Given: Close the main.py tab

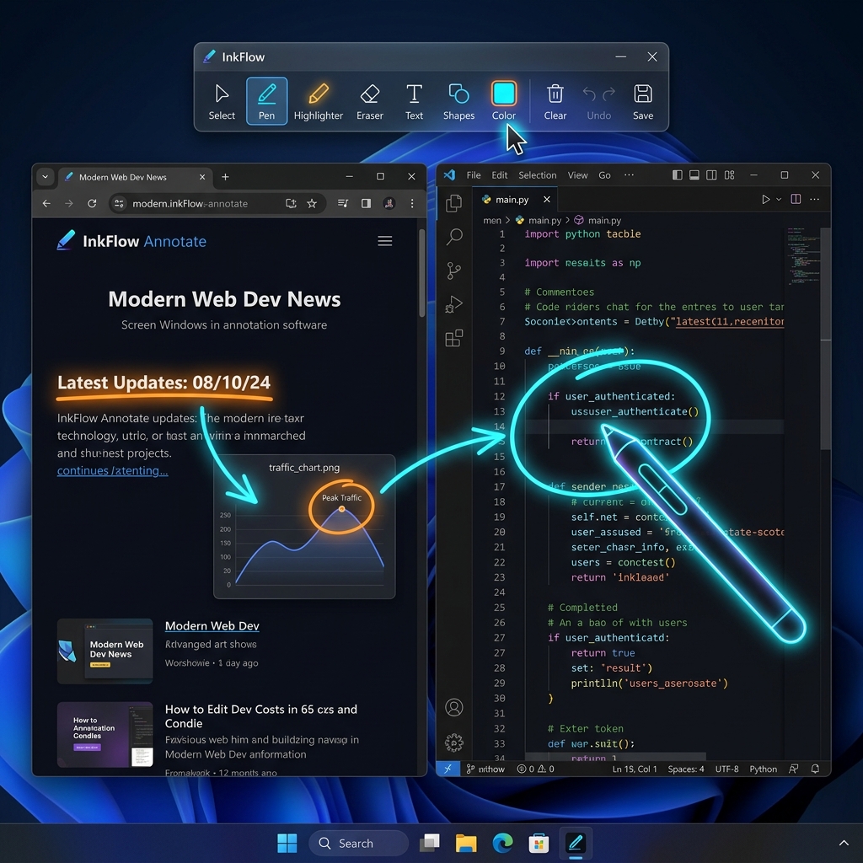Looking at the screenshot, I should click(546, 199).
